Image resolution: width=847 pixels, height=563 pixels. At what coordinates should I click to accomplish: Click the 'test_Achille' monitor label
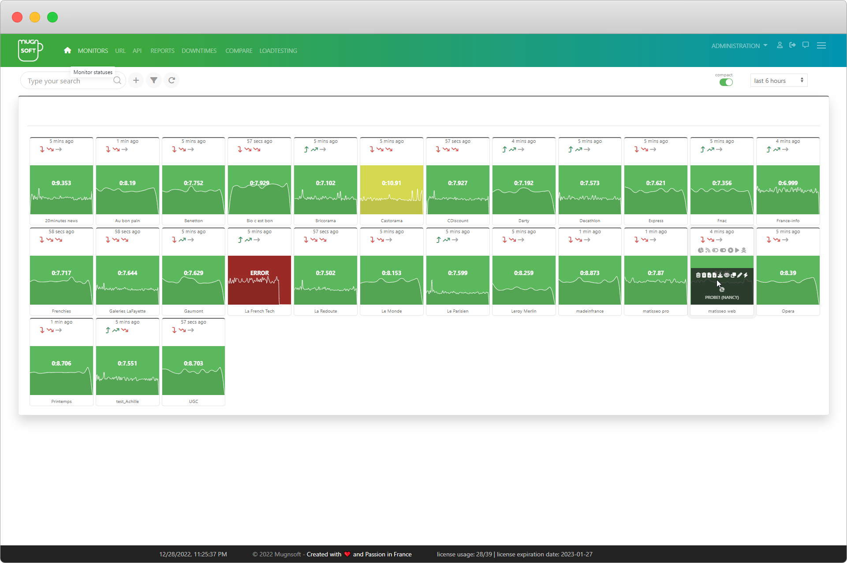(127, 402)
